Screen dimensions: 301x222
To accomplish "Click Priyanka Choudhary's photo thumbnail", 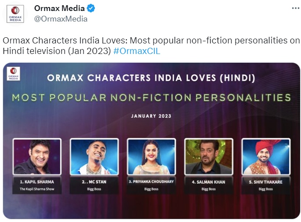I will [151, 157].
